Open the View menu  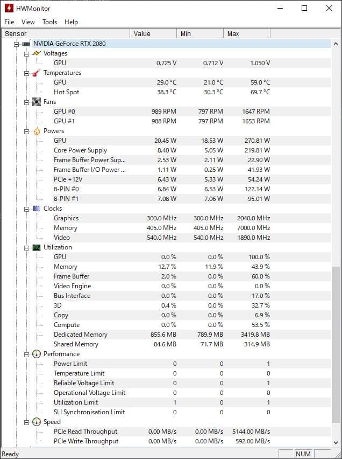[28, 22]
